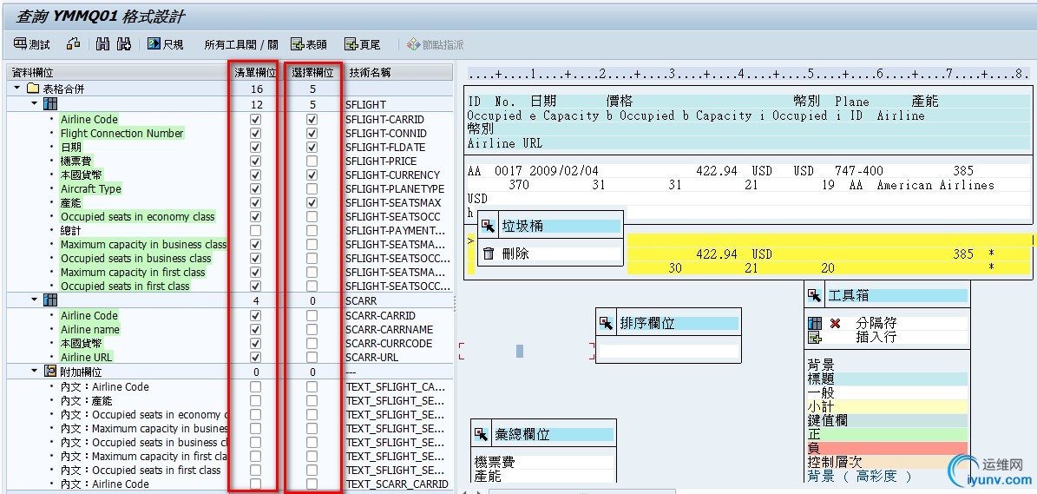
Task: Select 刪除 in the 垃圾桶 panel
Action: click(x=515, y=254)
